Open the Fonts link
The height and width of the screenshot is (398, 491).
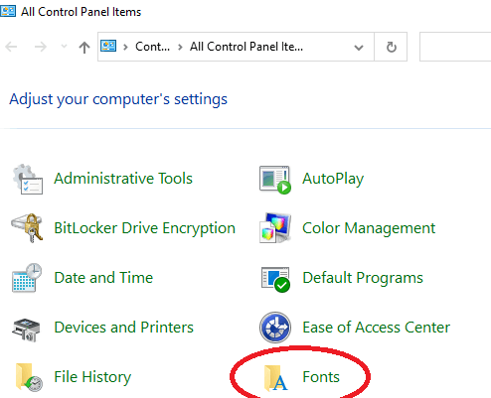(x=321, y=377)
